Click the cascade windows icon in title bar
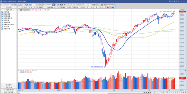 pos(172,1)
